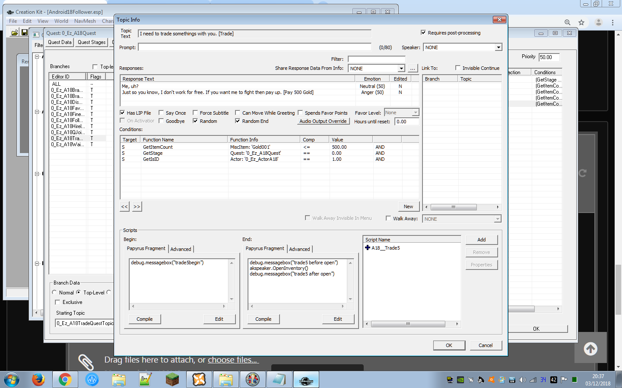Open the orange pinwheel taskbar app
Image resolution: width=622 pixels, height=388 pixels.
click(199, 380)
